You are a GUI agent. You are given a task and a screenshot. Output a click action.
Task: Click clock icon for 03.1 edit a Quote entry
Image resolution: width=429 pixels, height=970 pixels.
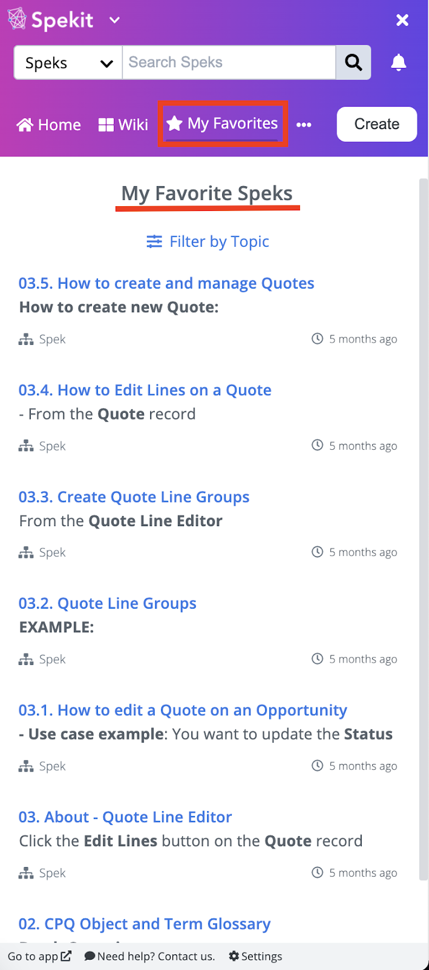point(317,765)
